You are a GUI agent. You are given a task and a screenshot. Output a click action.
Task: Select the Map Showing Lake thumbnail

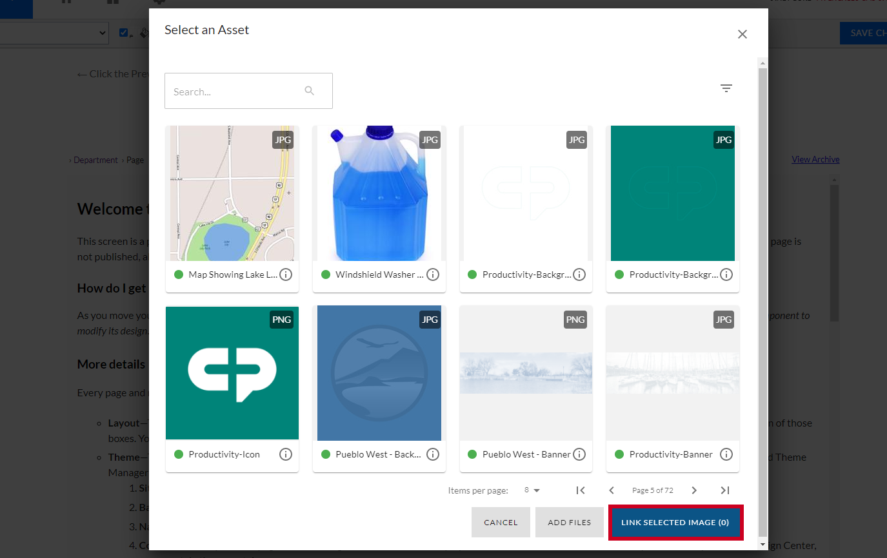(x=232, y=193)
